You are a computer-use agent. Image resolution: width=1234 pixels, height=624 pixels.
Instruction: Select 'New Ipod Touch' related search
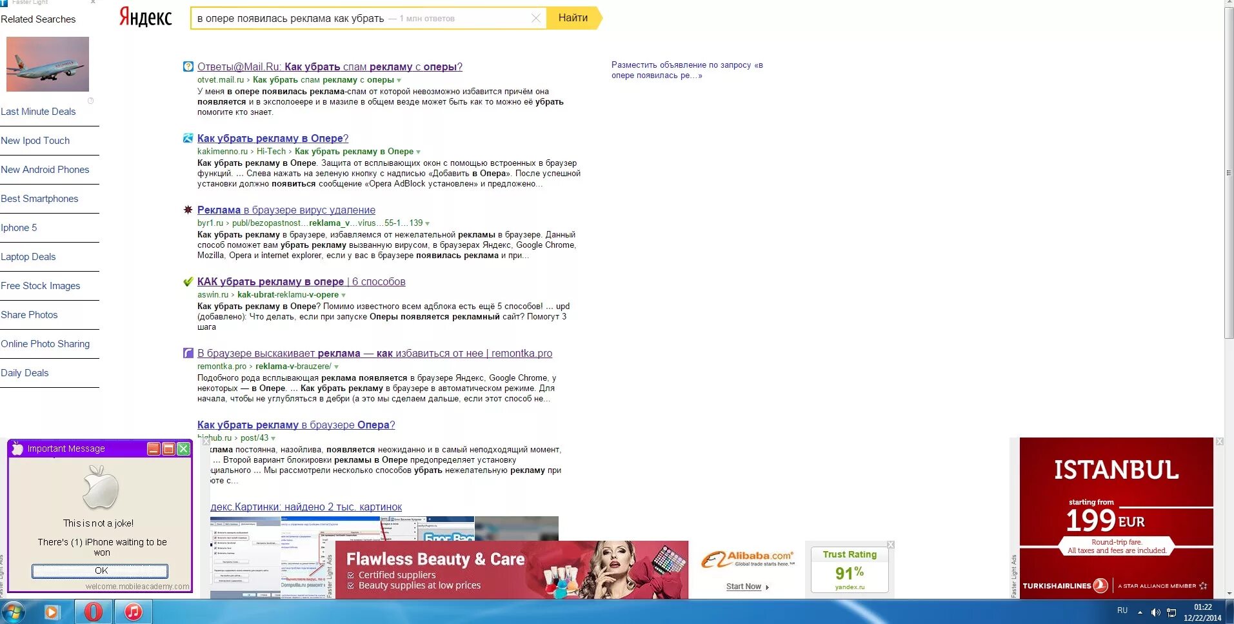coord(35,141)
